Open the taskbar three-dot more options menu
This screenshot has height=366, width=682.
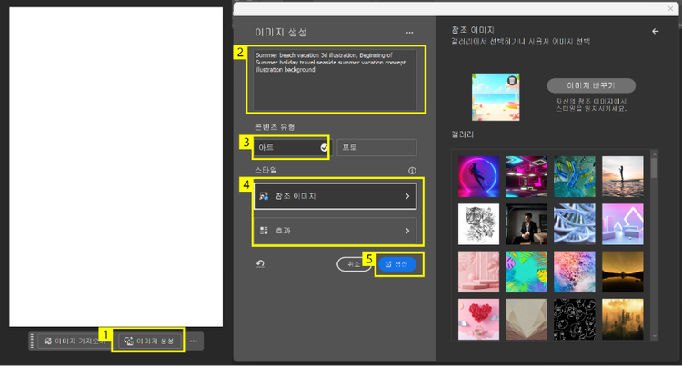(x=194, y=341)
